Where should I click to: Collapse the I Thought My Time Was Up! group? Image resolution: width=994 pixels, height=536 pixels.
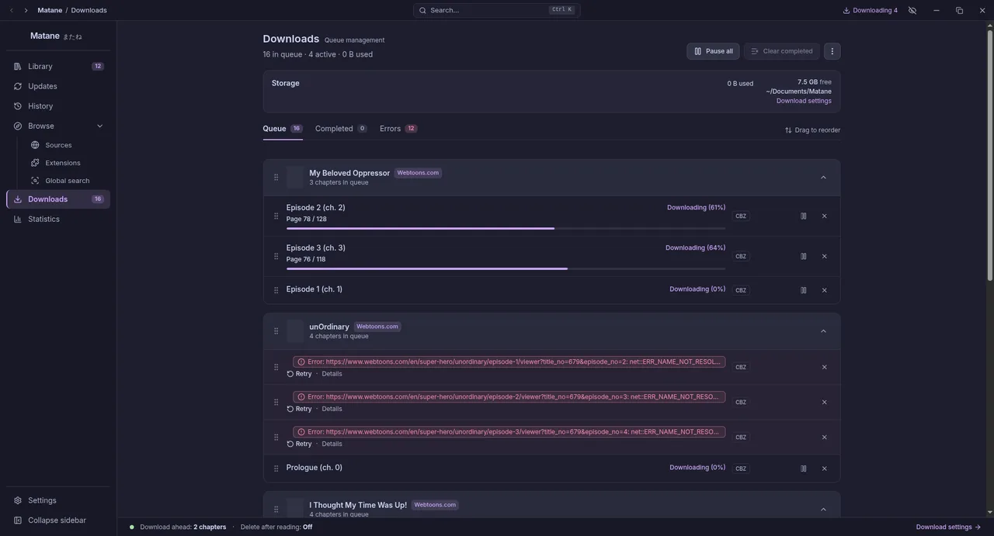824,510
